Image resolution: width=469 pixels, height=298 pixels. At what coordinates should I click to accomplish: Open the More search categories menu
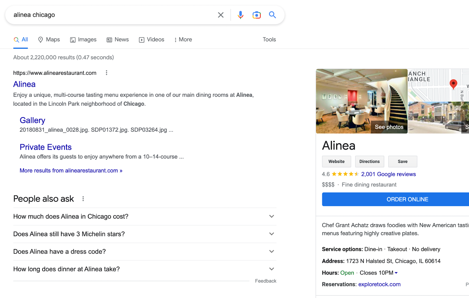pyautogui.click(x=183, y=40)
